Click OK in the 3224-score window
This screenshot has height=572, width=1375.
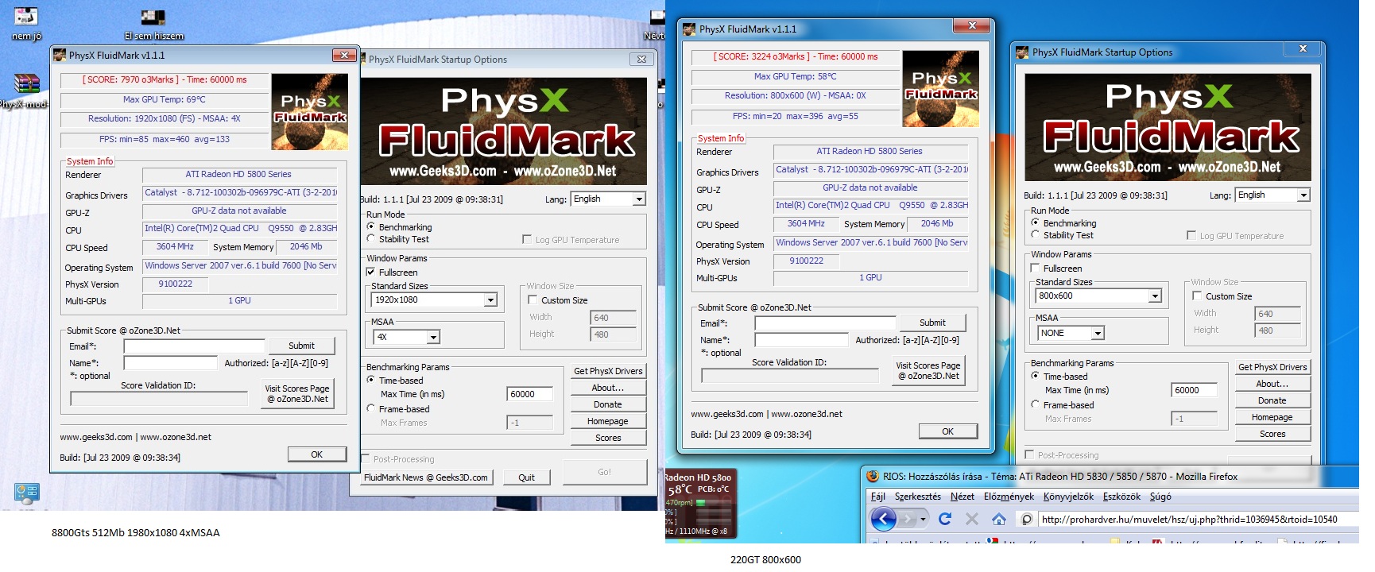point(948,431)
